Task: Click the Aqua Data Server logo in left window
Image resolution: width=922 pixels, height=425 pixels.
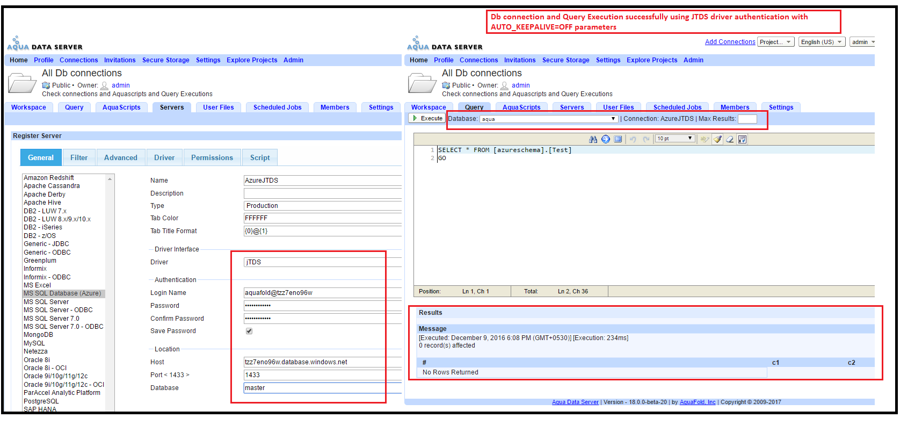Action: (45, 44)
